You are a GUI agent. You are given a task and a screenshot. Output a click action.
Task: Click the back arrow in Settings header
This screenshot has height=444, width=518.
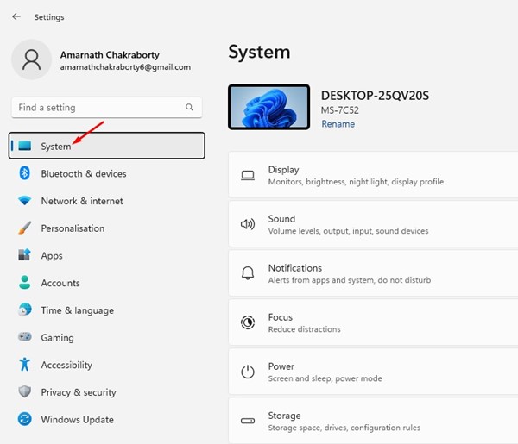[x=16, y=16]
